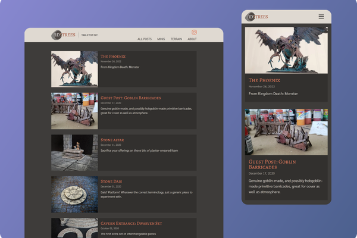Screen dimensions: 357x238
Task: Click 'Sacrifice your offerings' description text
Action: pyautogui.click(x=139, y=151)
